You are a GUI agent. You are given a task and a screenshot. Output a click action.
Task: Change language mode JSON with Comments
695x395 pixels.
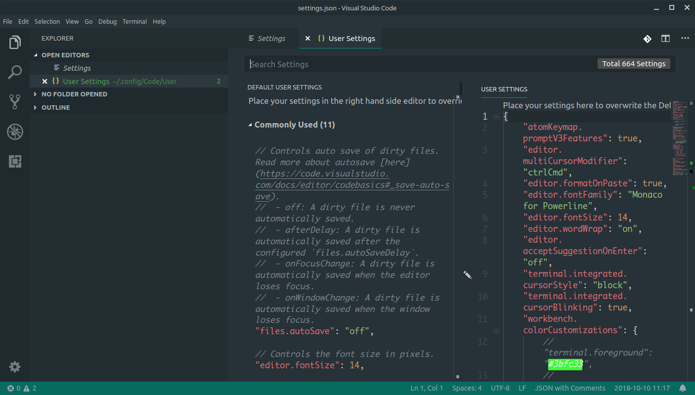coord(570,388)
